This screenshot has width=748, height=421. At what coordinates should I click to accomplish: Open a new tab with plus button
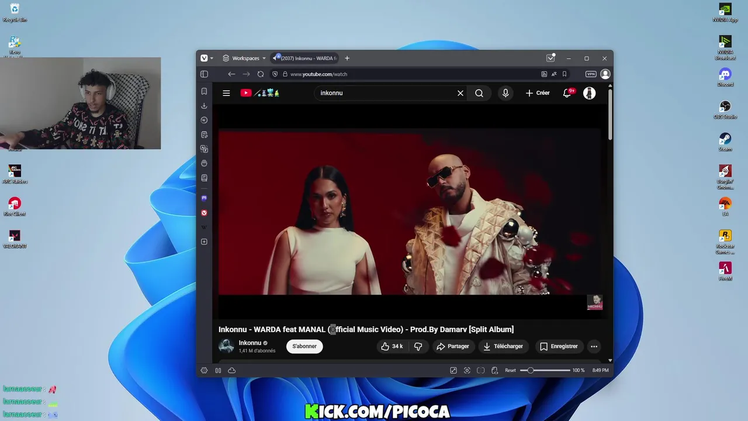point(347,58)
